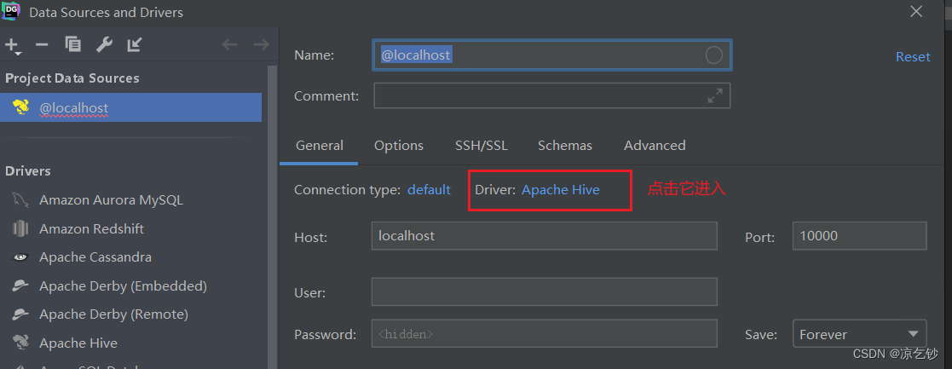Screen dimensions: 952x369
Task: Click the Amazon Aurora MySQL driver icon
Action: (20, 199)
